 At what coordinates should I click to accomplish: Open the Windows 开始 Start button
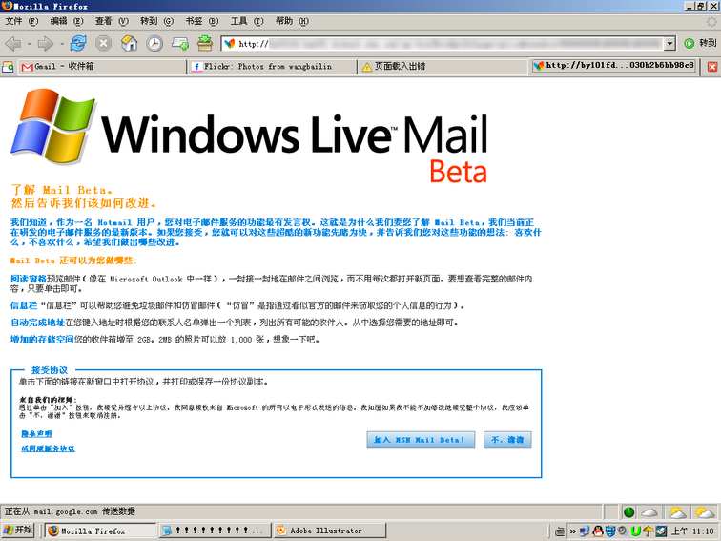pyautogui.click(x=18, y=531)
